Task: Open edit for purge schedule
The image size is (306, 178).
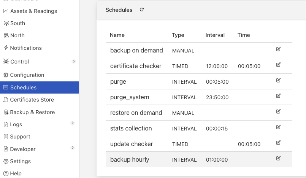Action: tap(278, 80)
